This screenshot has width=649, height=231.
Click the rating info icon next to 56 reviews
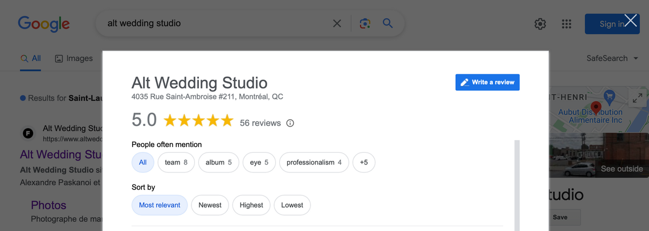tap(290, 123)
